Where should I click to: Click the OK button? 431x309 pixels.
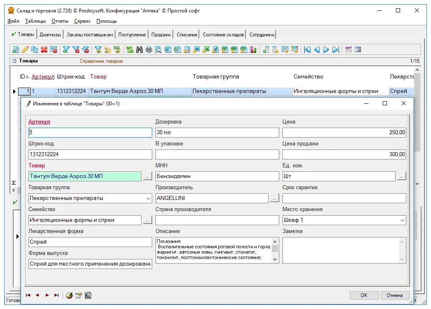click(364, 295)
